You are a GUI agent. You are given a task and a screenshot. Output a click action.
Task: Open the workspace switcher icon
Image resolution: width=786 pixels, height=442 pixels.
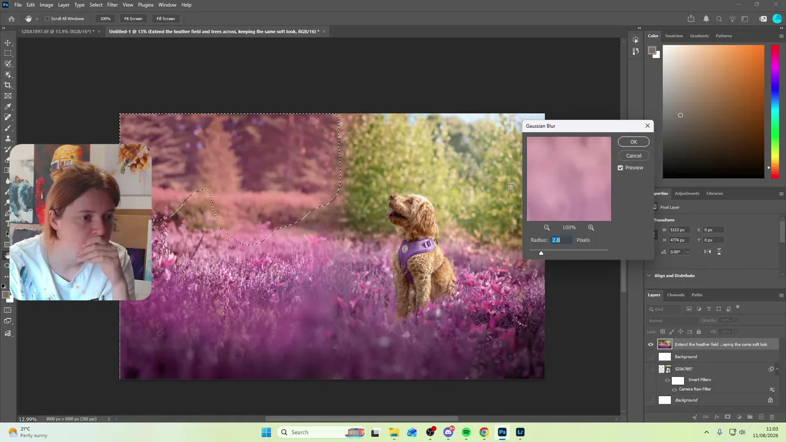(745, 18)
